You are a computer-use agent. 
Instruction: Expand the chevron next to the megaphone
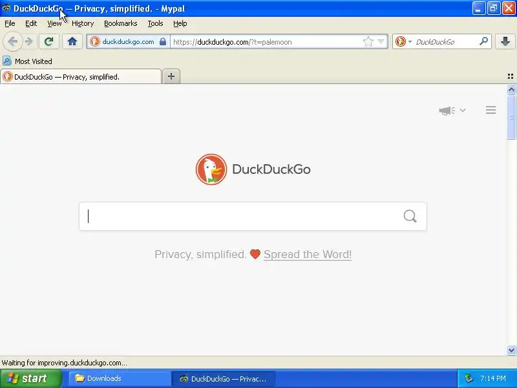coord(463,110)
